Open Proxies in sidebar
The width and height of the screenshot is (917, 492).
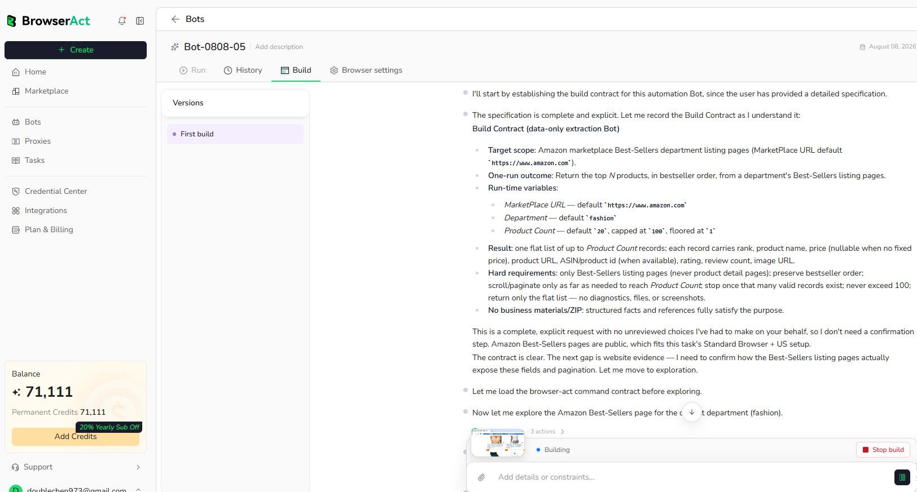click(x=38, y=141)
